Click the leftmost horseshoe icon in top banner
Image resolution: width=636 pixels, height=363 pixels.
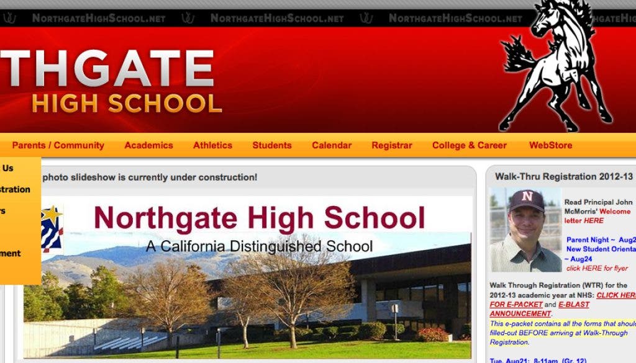click(x=9, y=18)
